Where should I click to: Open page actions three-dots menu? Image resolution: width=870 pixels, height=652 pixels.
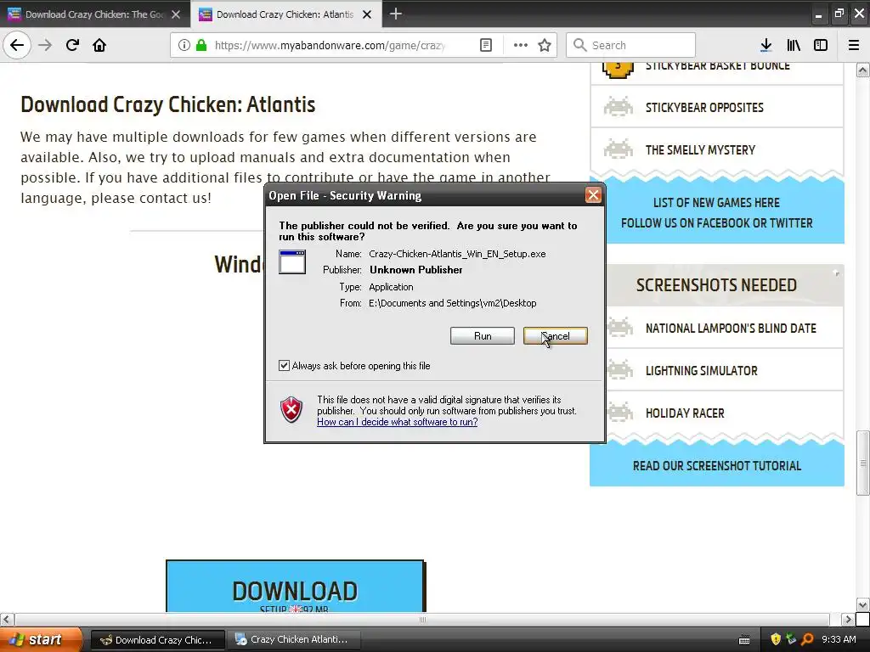click(521, 45)
